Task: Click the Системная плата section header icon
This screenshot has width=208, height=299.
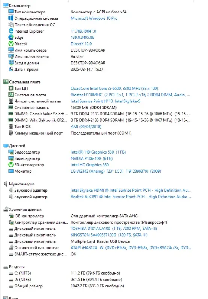Action: [x=6, y=82]
